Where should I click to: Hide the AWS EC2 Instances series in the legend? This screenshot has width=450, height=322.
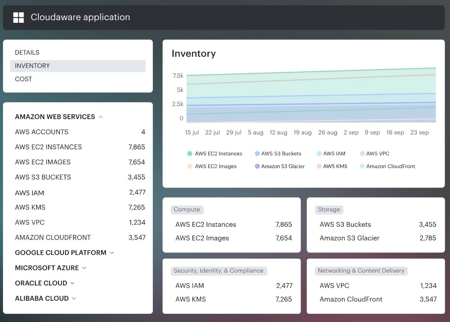point(215,154)
